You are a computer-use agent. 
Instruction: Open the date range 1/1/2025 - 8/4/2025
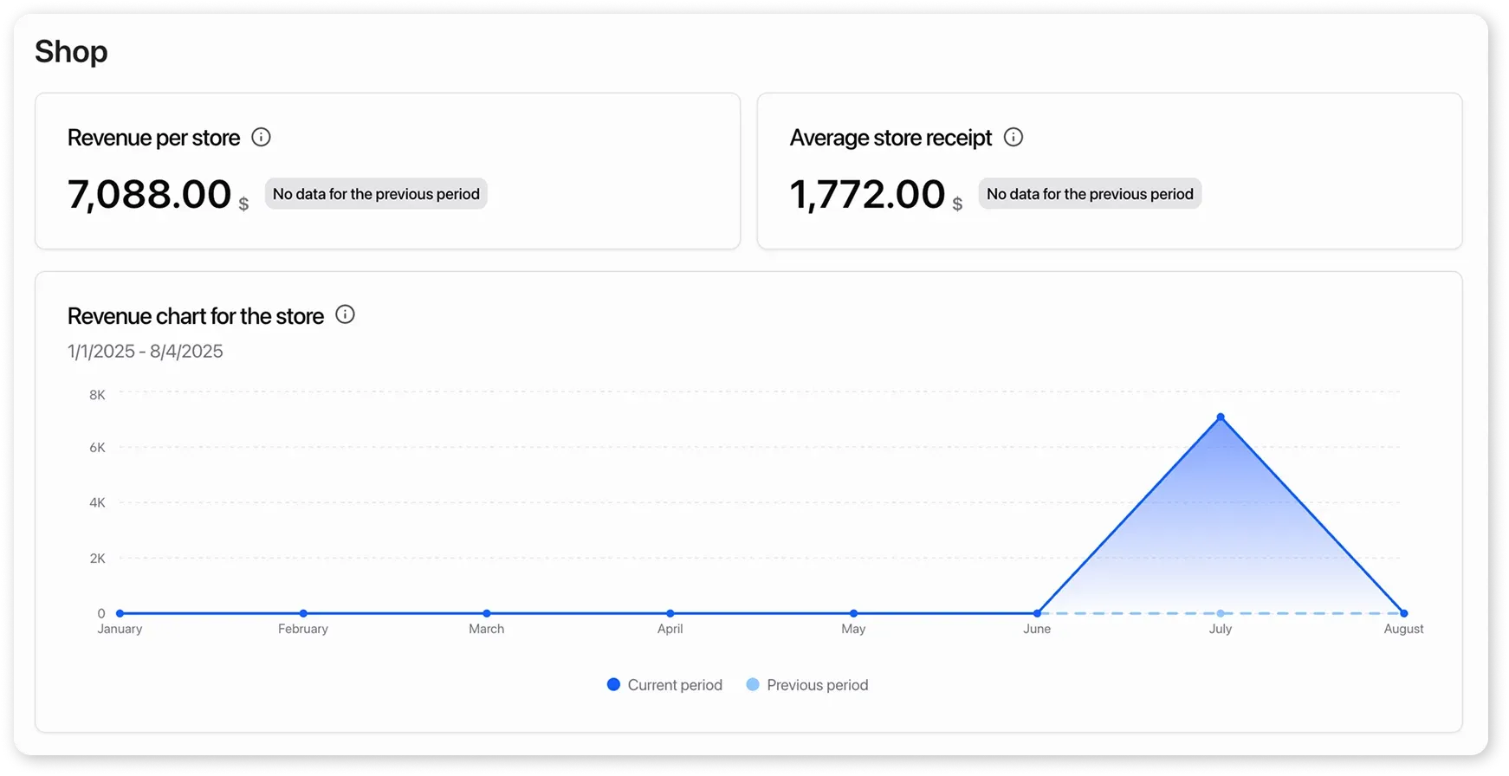point(145,351)
